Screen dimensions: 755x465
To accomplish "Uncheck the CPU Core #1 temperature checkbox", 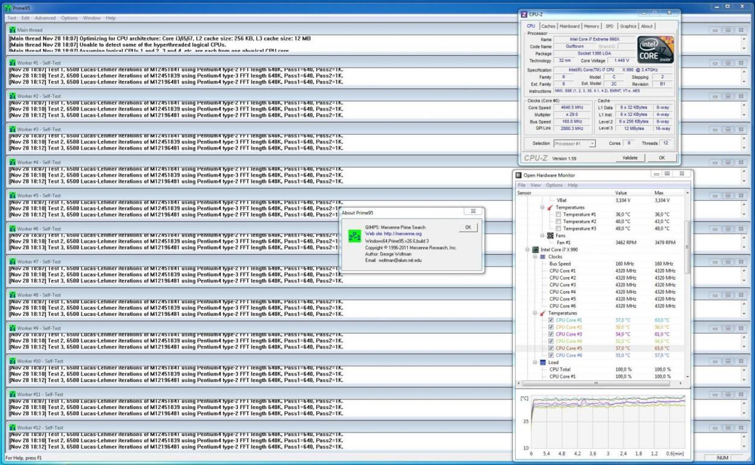I will coord(551,320).
